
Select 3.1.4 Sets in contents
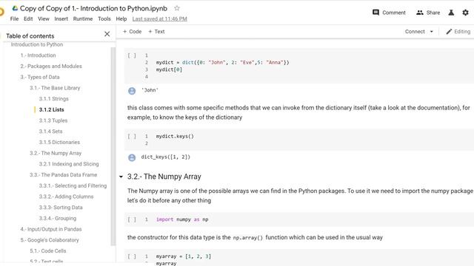point(50,132)
